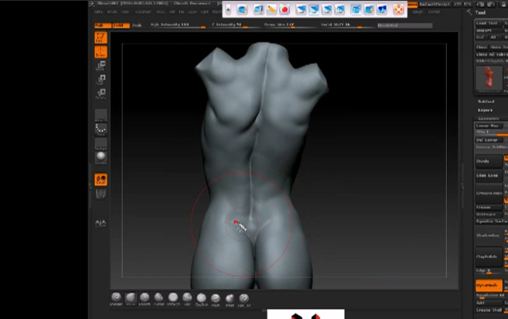Viewport: 508px width, 319px height.
Task: Click the DefaultZScript button
Action: [x=434, y=4]
